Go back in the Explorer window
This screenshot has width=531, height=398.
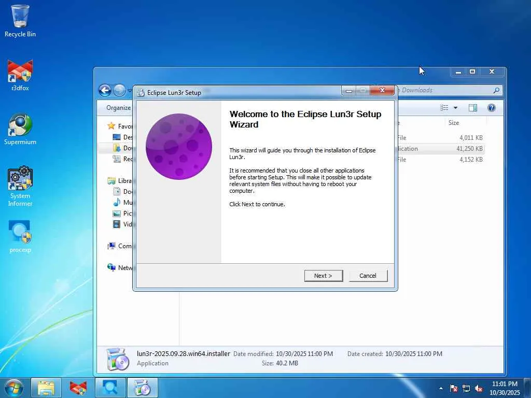pos(105,90)
